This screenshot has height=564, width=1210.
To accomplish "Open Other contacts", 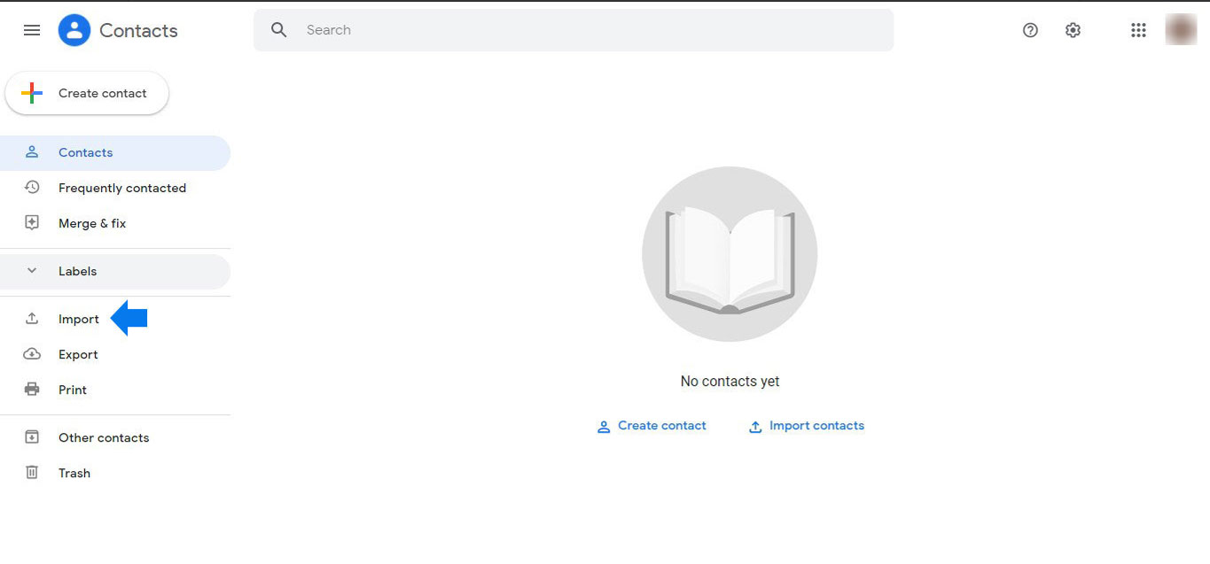I will pyautogui.click(x=115, y=437).
